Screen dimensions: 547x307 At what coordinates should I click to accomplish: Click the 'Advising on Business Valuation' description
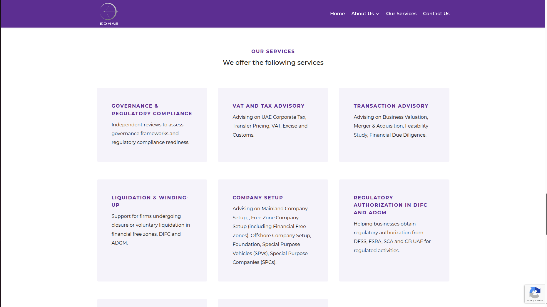click(391, 126)
